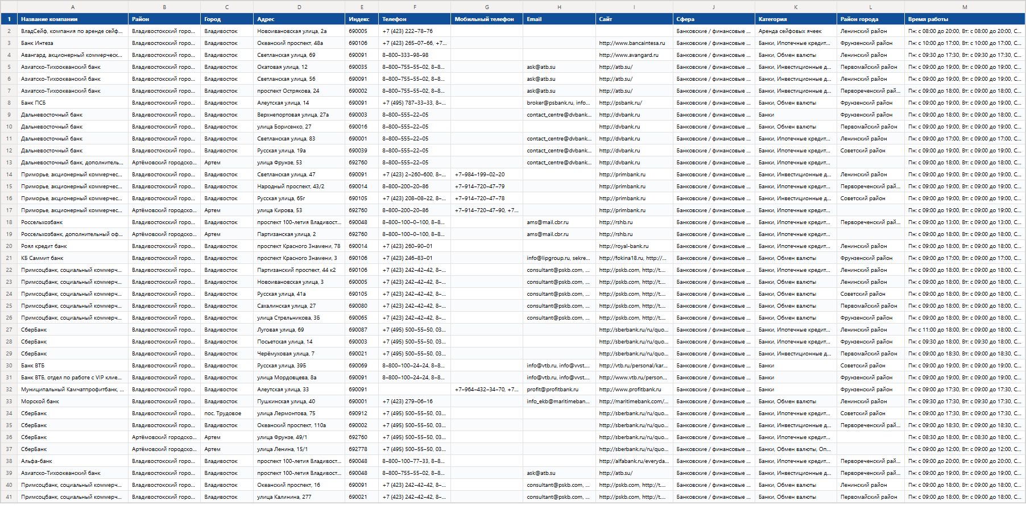Click the index cell '690912'
The width and height of the screenshot is (1026, 513).
click(x=362, y=413)
